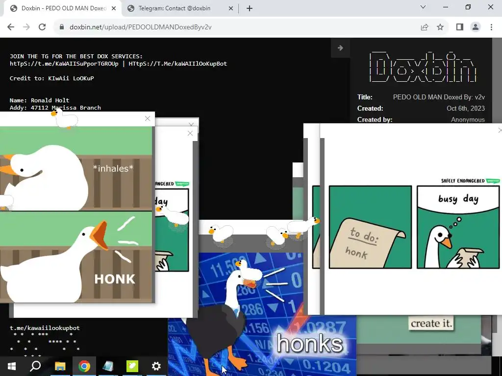Click the busy day goose comic panel
The height and width of the screenshot is (376, 502).
[x=458, y=227]
